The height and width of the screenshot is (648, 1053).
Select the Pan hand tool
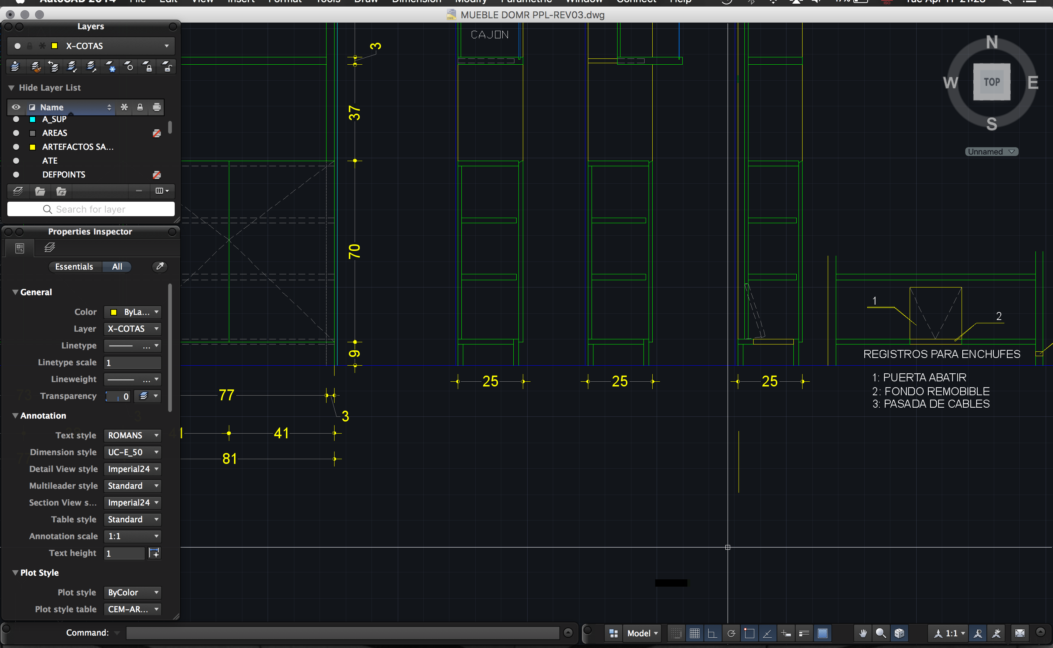[863, 633]
